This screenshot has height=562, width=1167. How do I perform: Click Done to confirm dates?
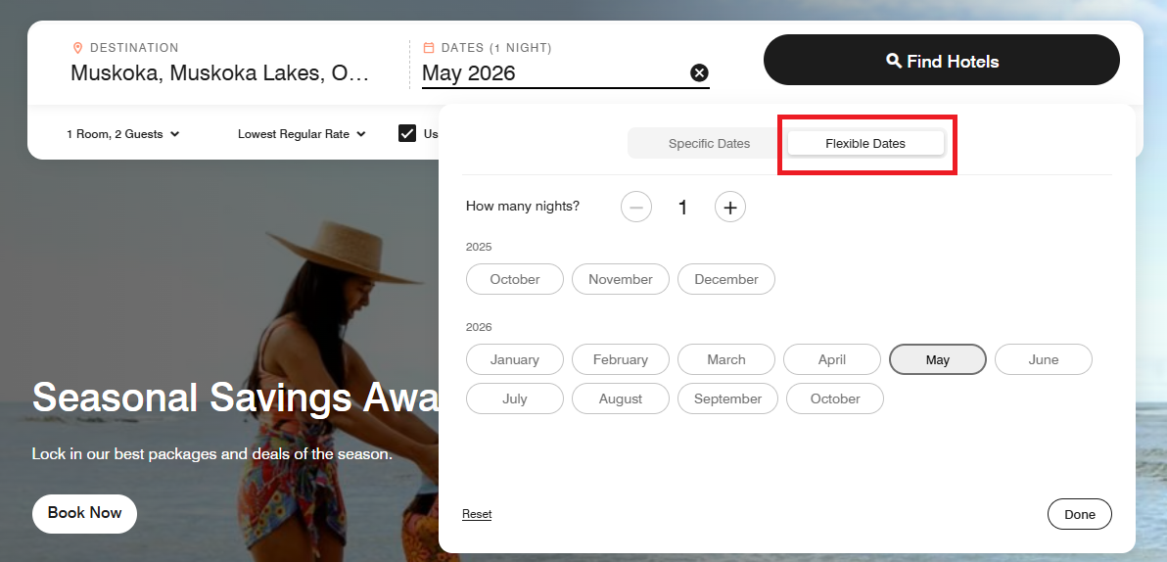coord(1079,514)
